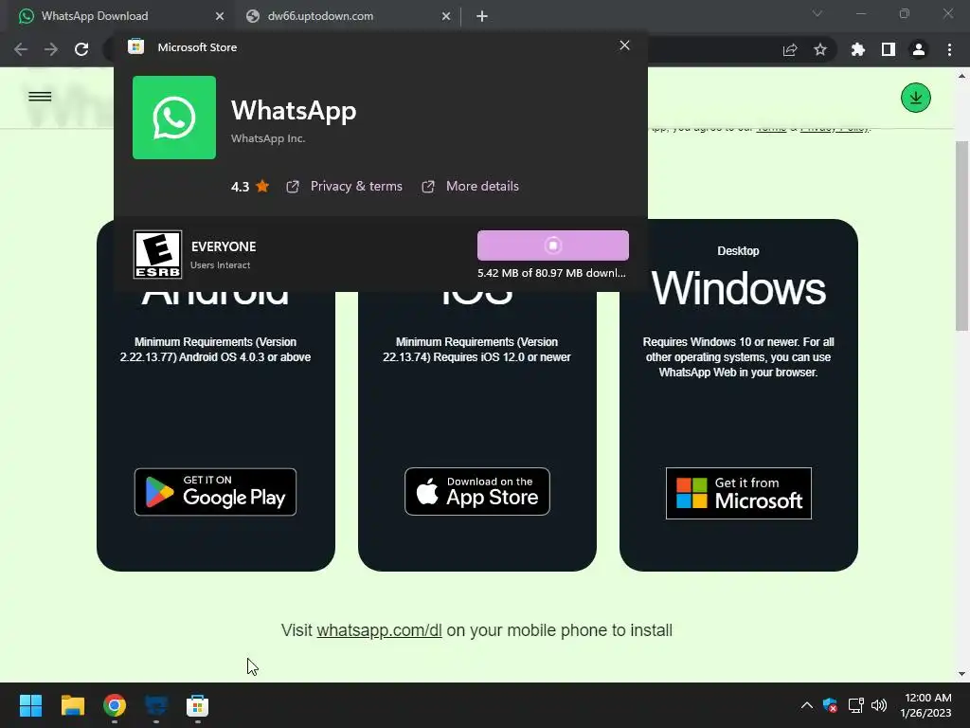Click the '5.42 MB of 80.97 MB' download status

pos(552,273)
